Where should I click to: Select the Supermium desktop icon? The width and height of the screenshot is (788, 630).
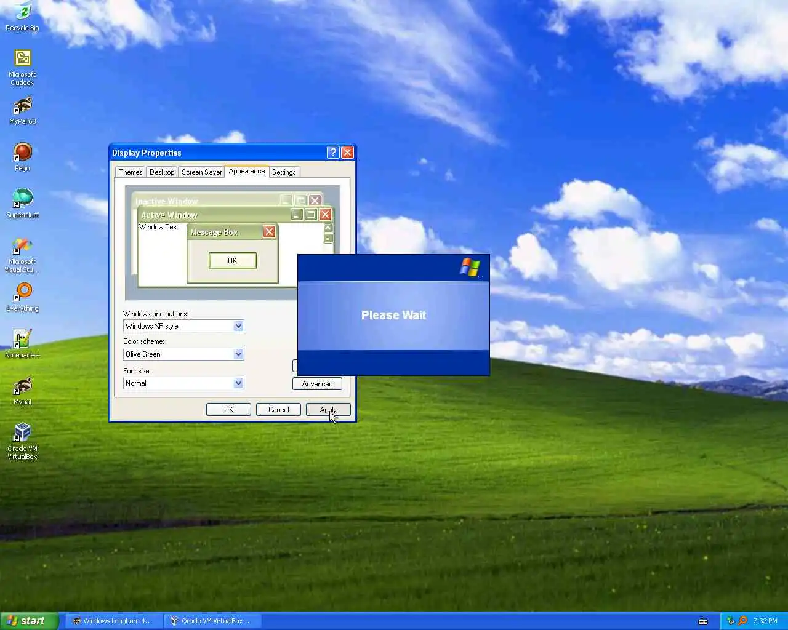pos(22,204)
